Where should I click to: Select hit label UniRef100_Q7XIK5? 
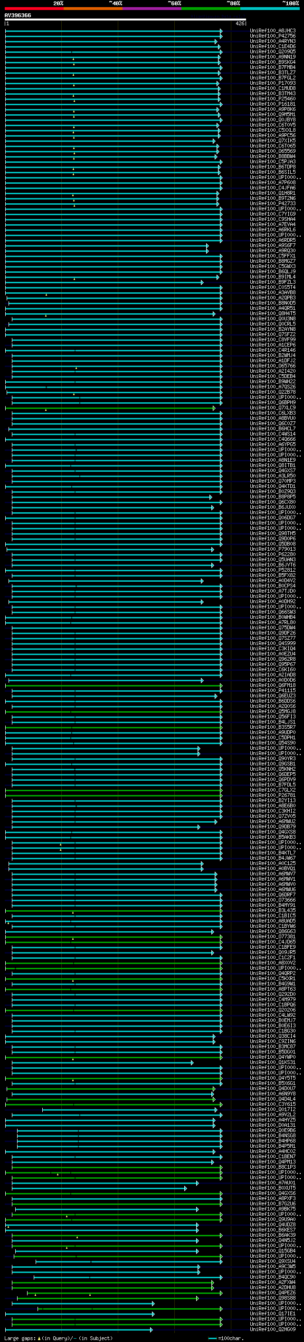pyautogui.click(x=273, y=140)
